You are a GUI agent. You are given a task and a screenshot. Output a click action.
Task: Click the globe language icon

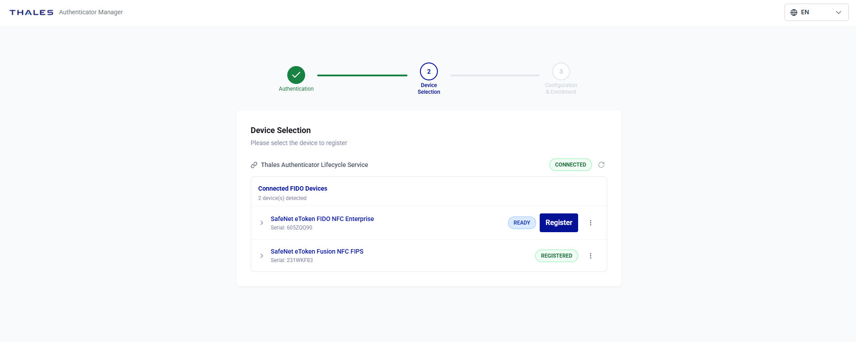794,13
